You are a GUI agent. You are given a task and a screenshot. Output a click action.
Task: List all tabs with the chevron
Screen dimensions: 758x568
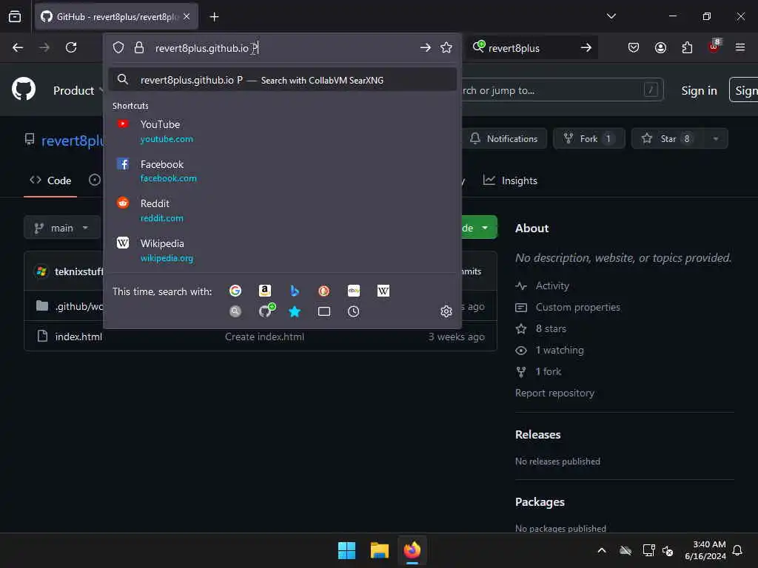pyautogui.click(x=611, y=16)
